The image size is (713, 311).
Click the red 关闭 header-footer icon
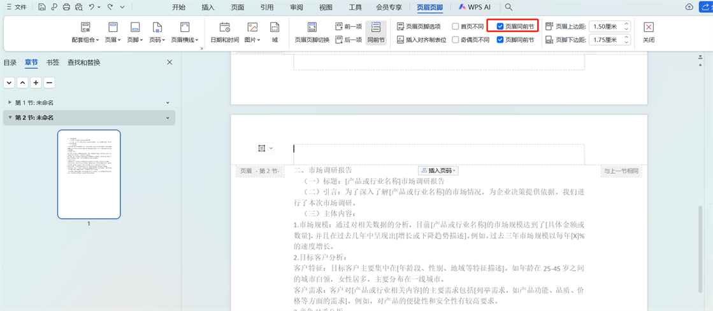tap(648, 28)
